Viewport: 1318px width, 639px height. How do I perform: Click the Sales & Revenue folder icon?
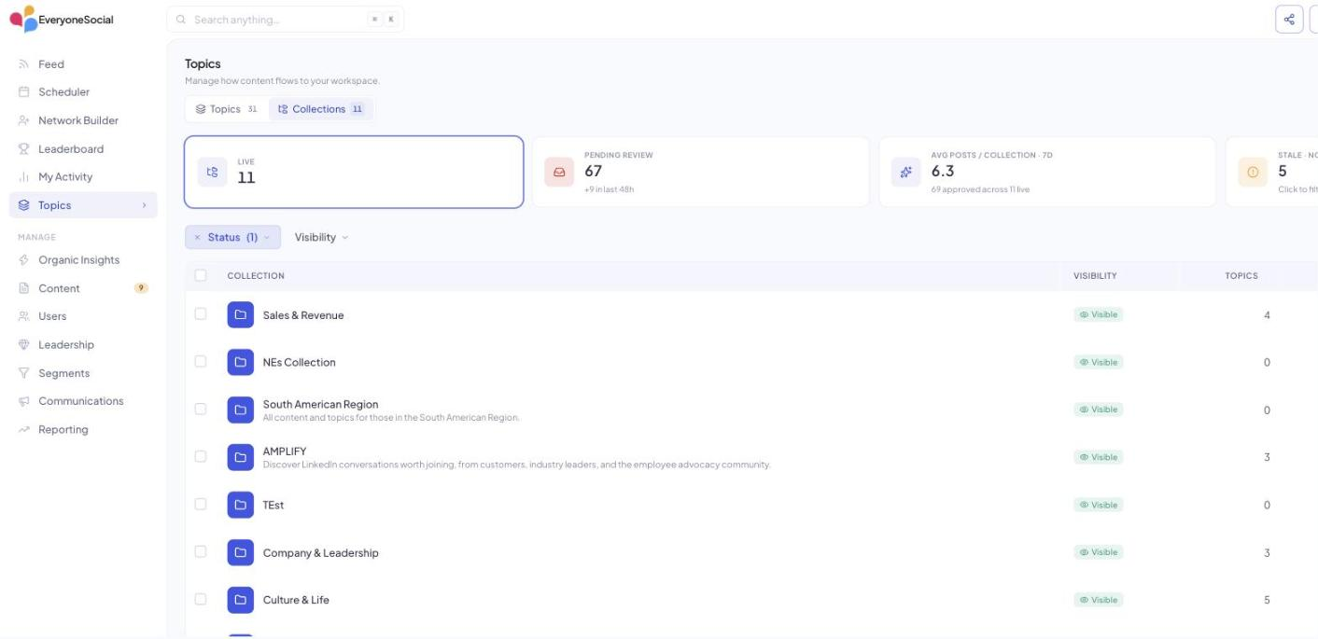(241, 315)
